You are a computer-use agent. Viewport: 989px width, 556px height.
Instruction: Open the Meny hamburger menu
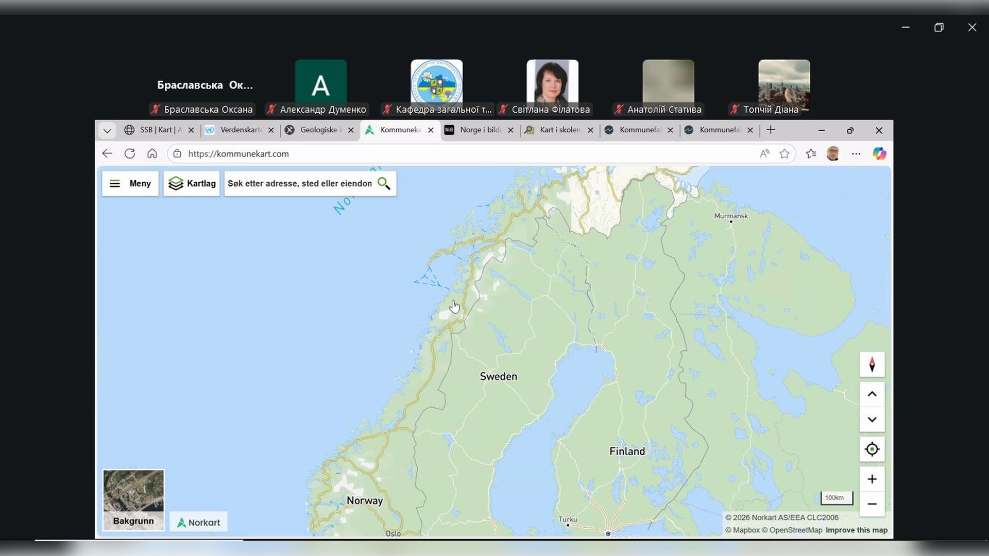[x=130, y=183]
